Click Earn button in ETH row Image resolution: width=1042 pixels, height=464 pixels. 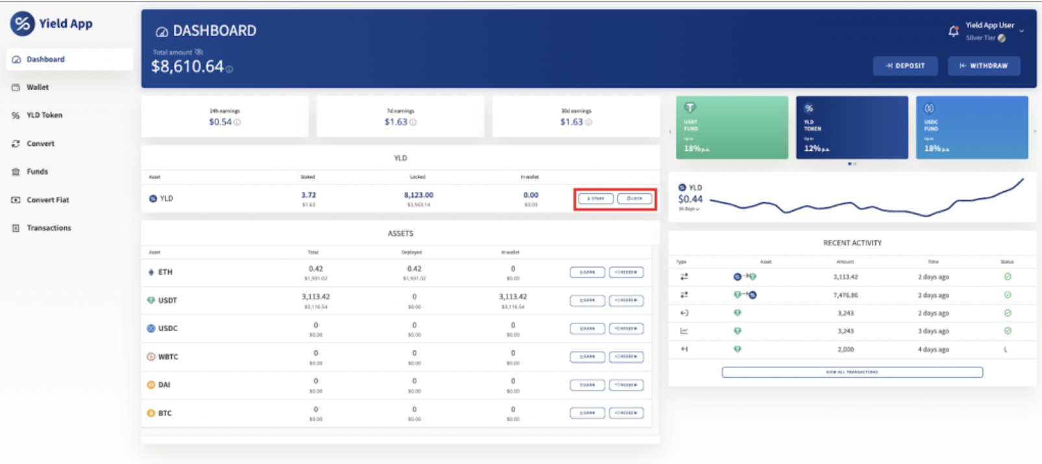[587, 272]
